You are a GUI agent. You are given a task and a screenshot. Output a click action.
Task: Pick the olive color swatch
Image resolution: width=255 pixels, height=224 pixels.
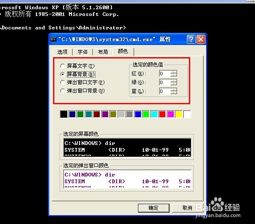pyautogui.click(x=113, y=114)
